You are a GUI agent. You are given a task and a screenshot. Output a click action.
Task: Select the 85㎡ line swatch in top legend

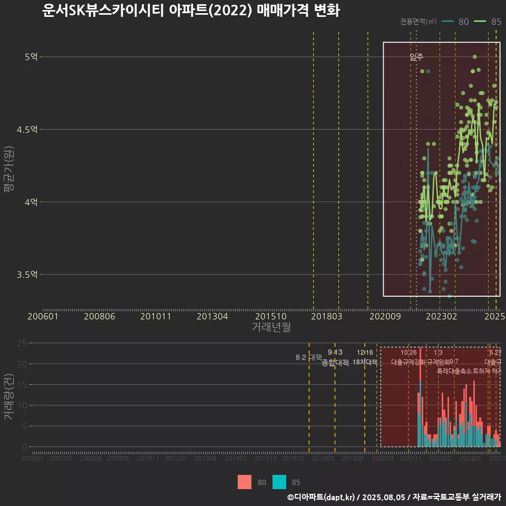click(480, 21)
